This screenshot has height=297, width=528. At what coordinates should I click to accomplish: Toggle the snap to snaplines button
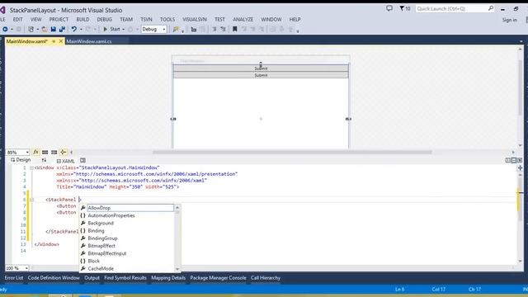click(63, 152)
